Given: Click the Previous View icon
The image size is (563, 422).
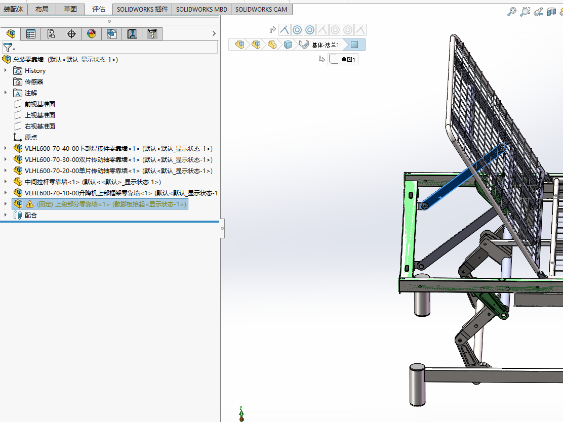Looking at the screenshot, I should click(538, 11).
